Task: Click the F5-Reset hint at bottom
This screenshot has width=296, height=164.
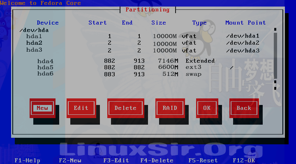Action: click(x=203, y=160)
